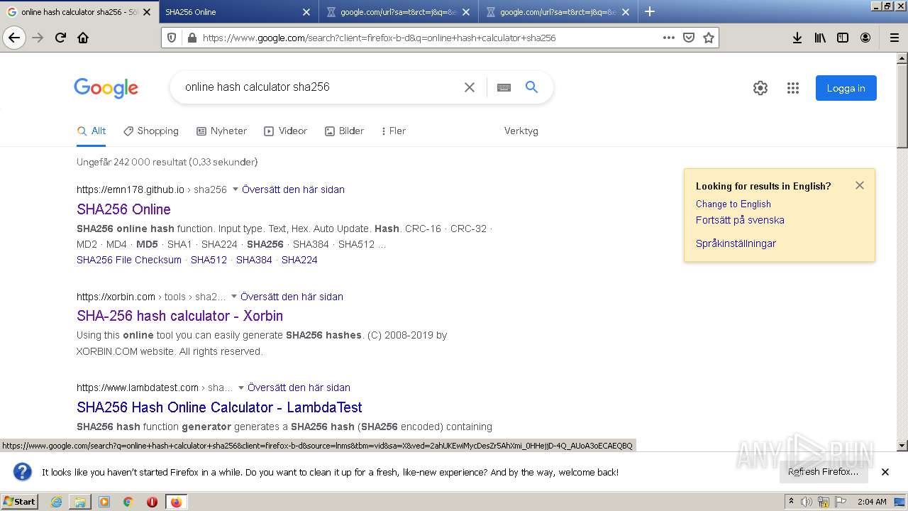Image resolution: width=908 pixels, height=511 pixels.
Task: Open a new browser tab
Action: tap(649, 11)
